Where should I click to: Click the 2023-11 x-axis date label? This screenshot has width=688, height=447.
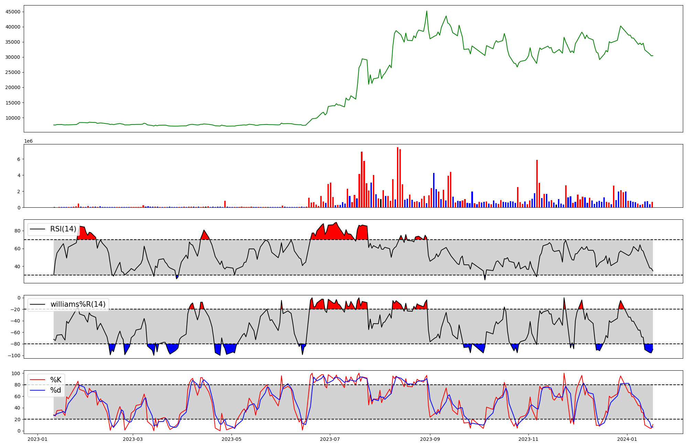point(528,439)
